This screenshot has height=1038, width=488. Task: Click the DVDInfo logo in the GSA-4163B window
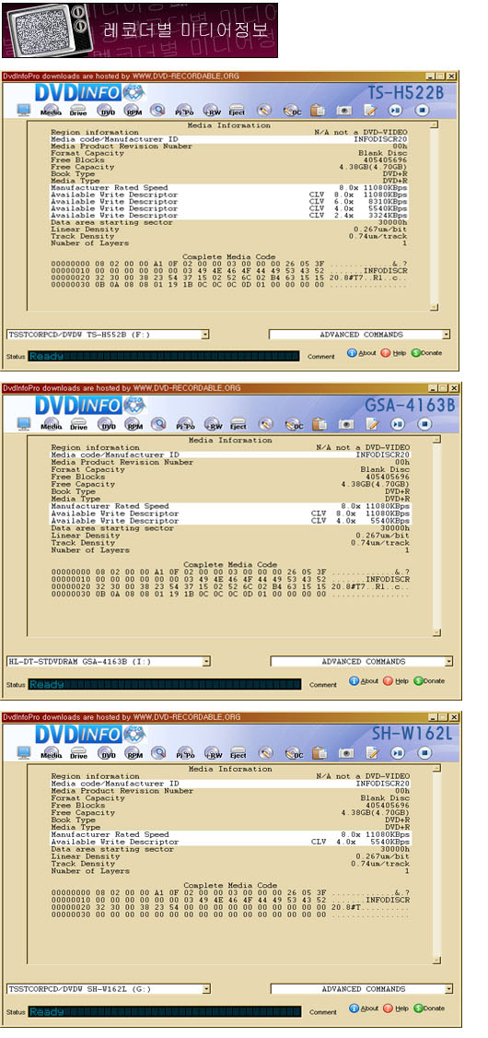click(90, 405)
